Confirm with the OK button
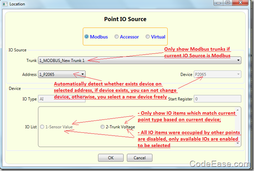 (x=111, y=158)
